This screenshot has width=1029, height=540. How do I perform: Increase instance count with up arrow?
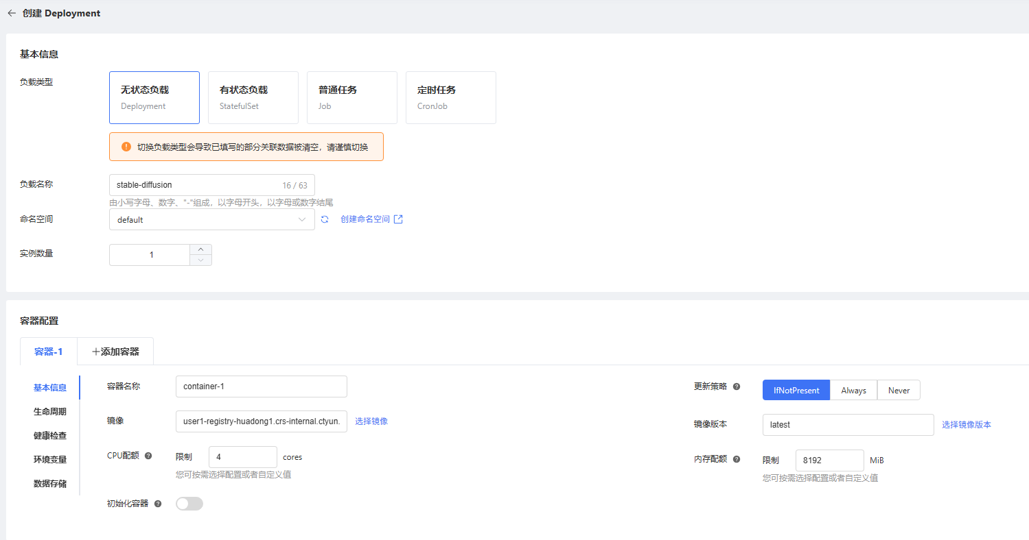[x=200, y=249]
